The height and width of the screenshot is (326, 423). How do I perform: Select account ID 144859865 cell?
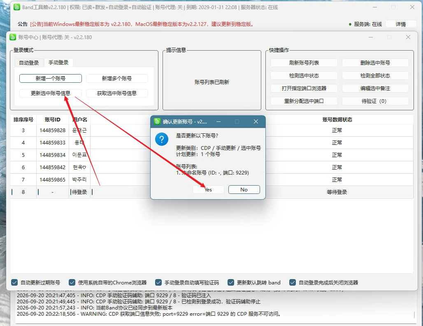click(53, 179)
